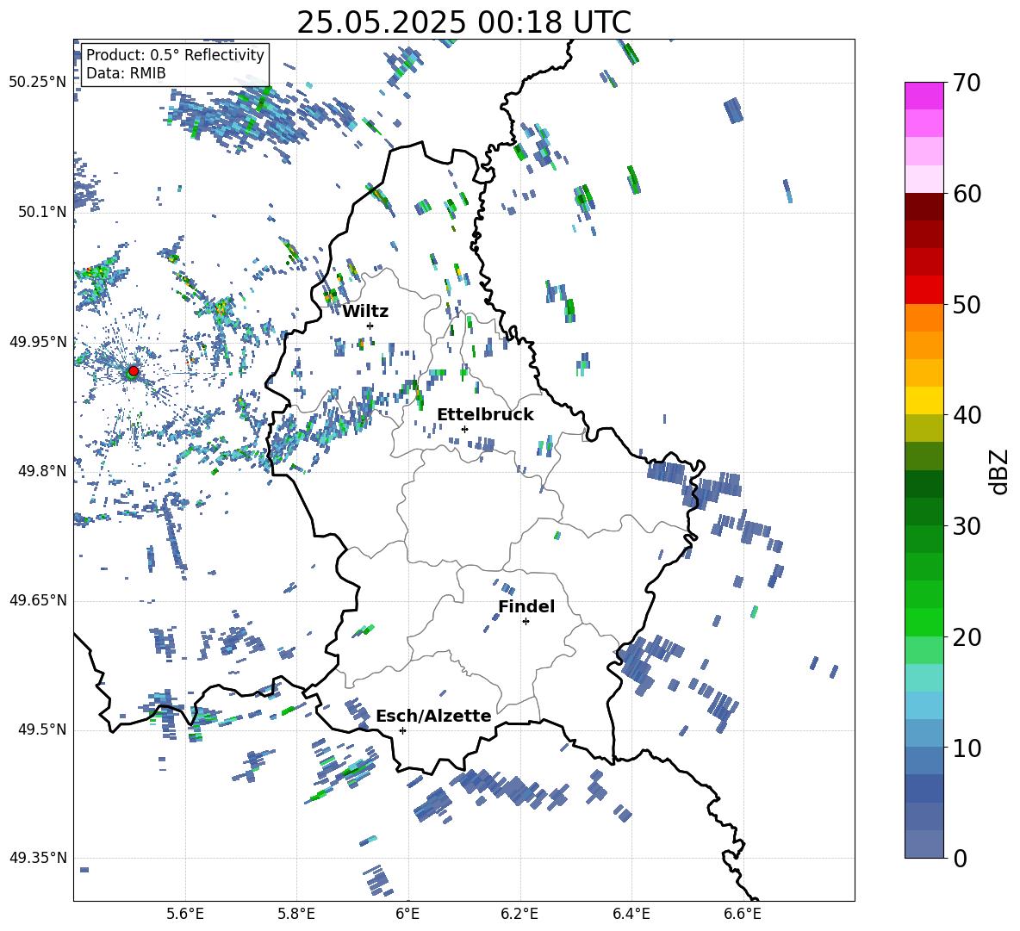Click the 6°E longitude label
The height and width of the screenshot is (931, 1020).
tap(407, 915)
